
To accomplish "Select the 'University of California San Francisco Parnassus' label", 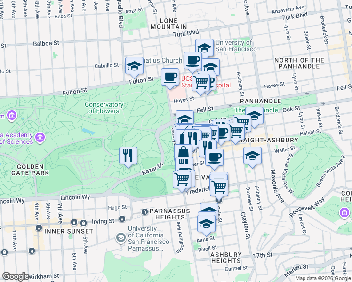I will tap(149, 238).
